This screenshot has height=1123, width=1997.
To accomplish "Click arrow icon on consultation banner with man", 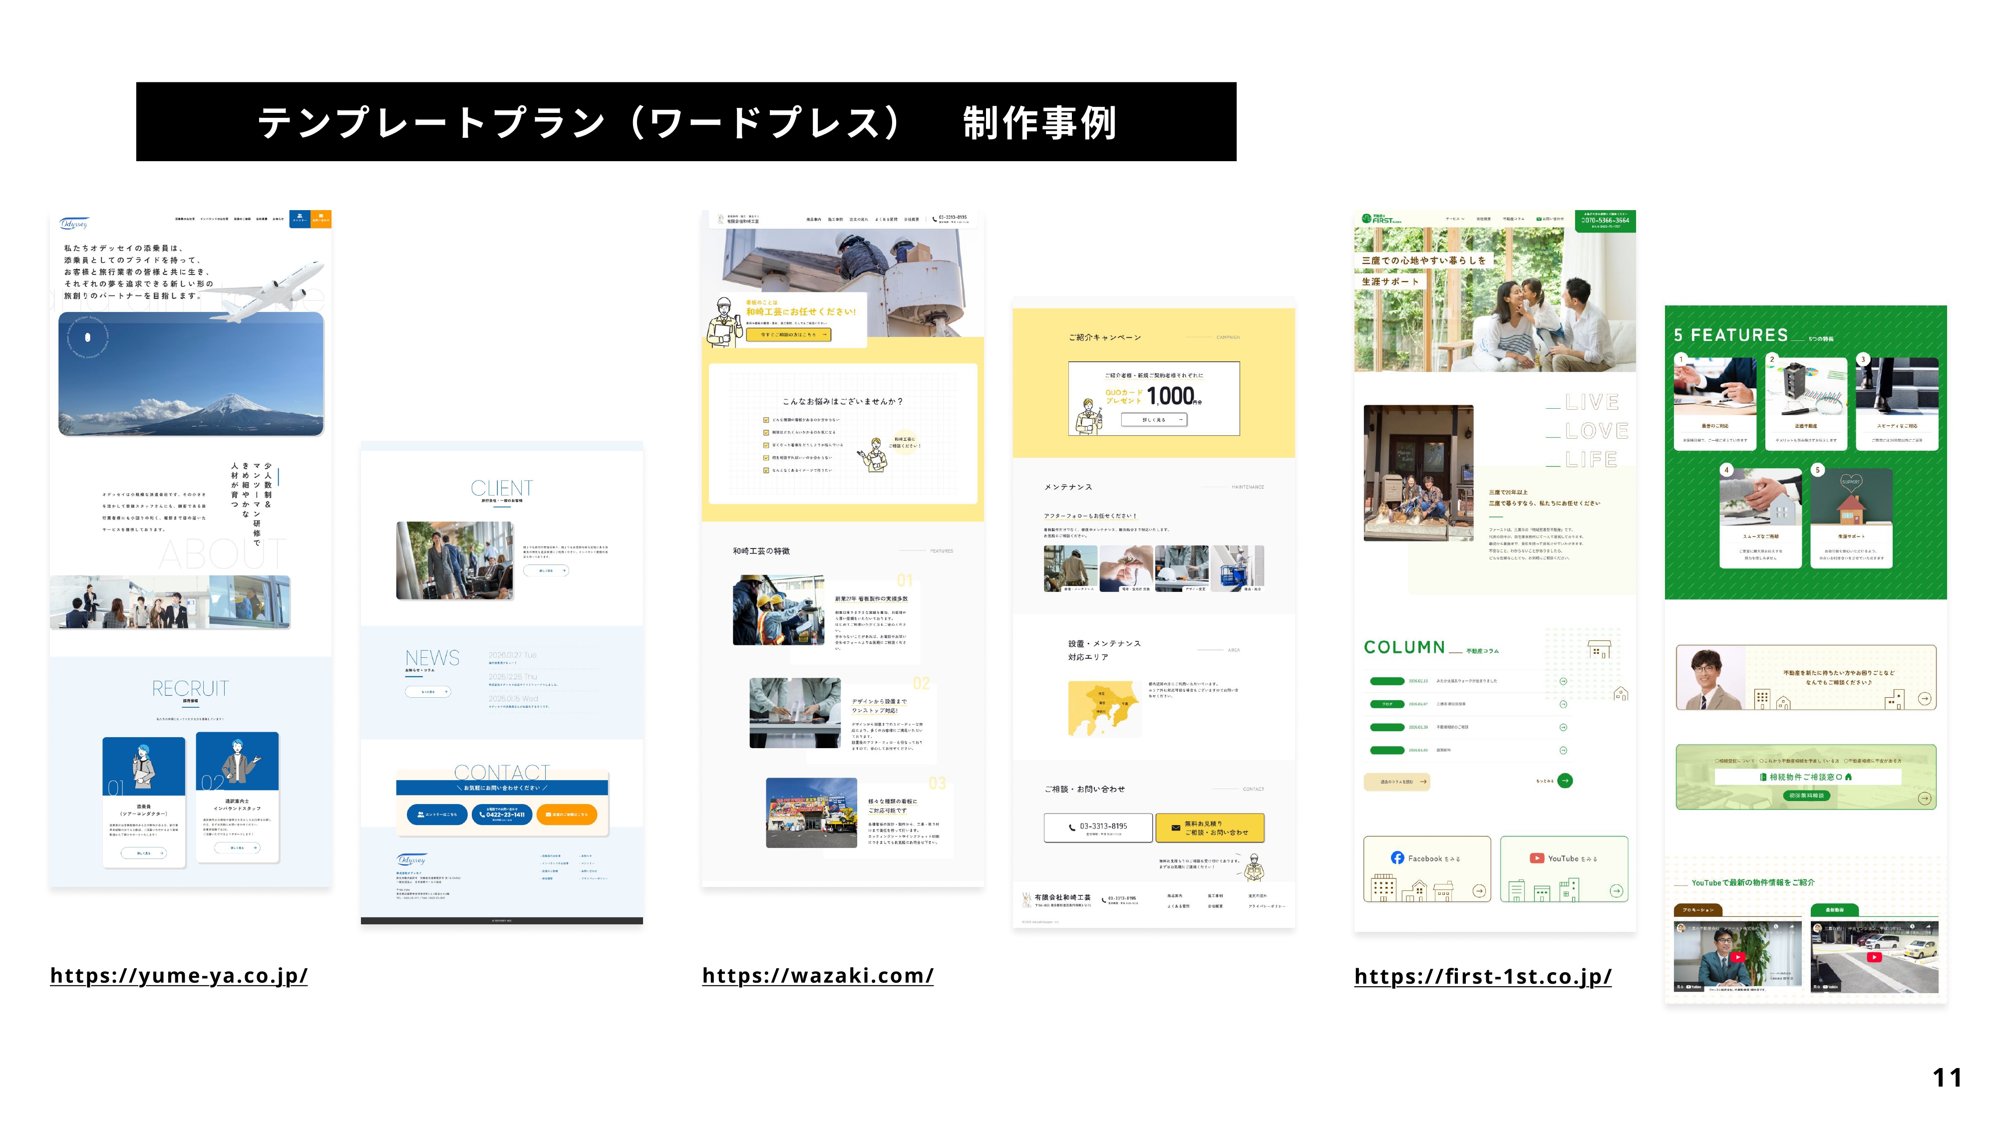I will [x=1924, y=698].
